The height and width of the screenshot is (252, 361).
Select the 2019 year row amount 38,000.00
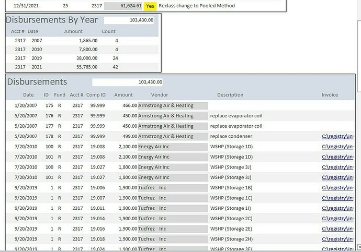point(87,58)
